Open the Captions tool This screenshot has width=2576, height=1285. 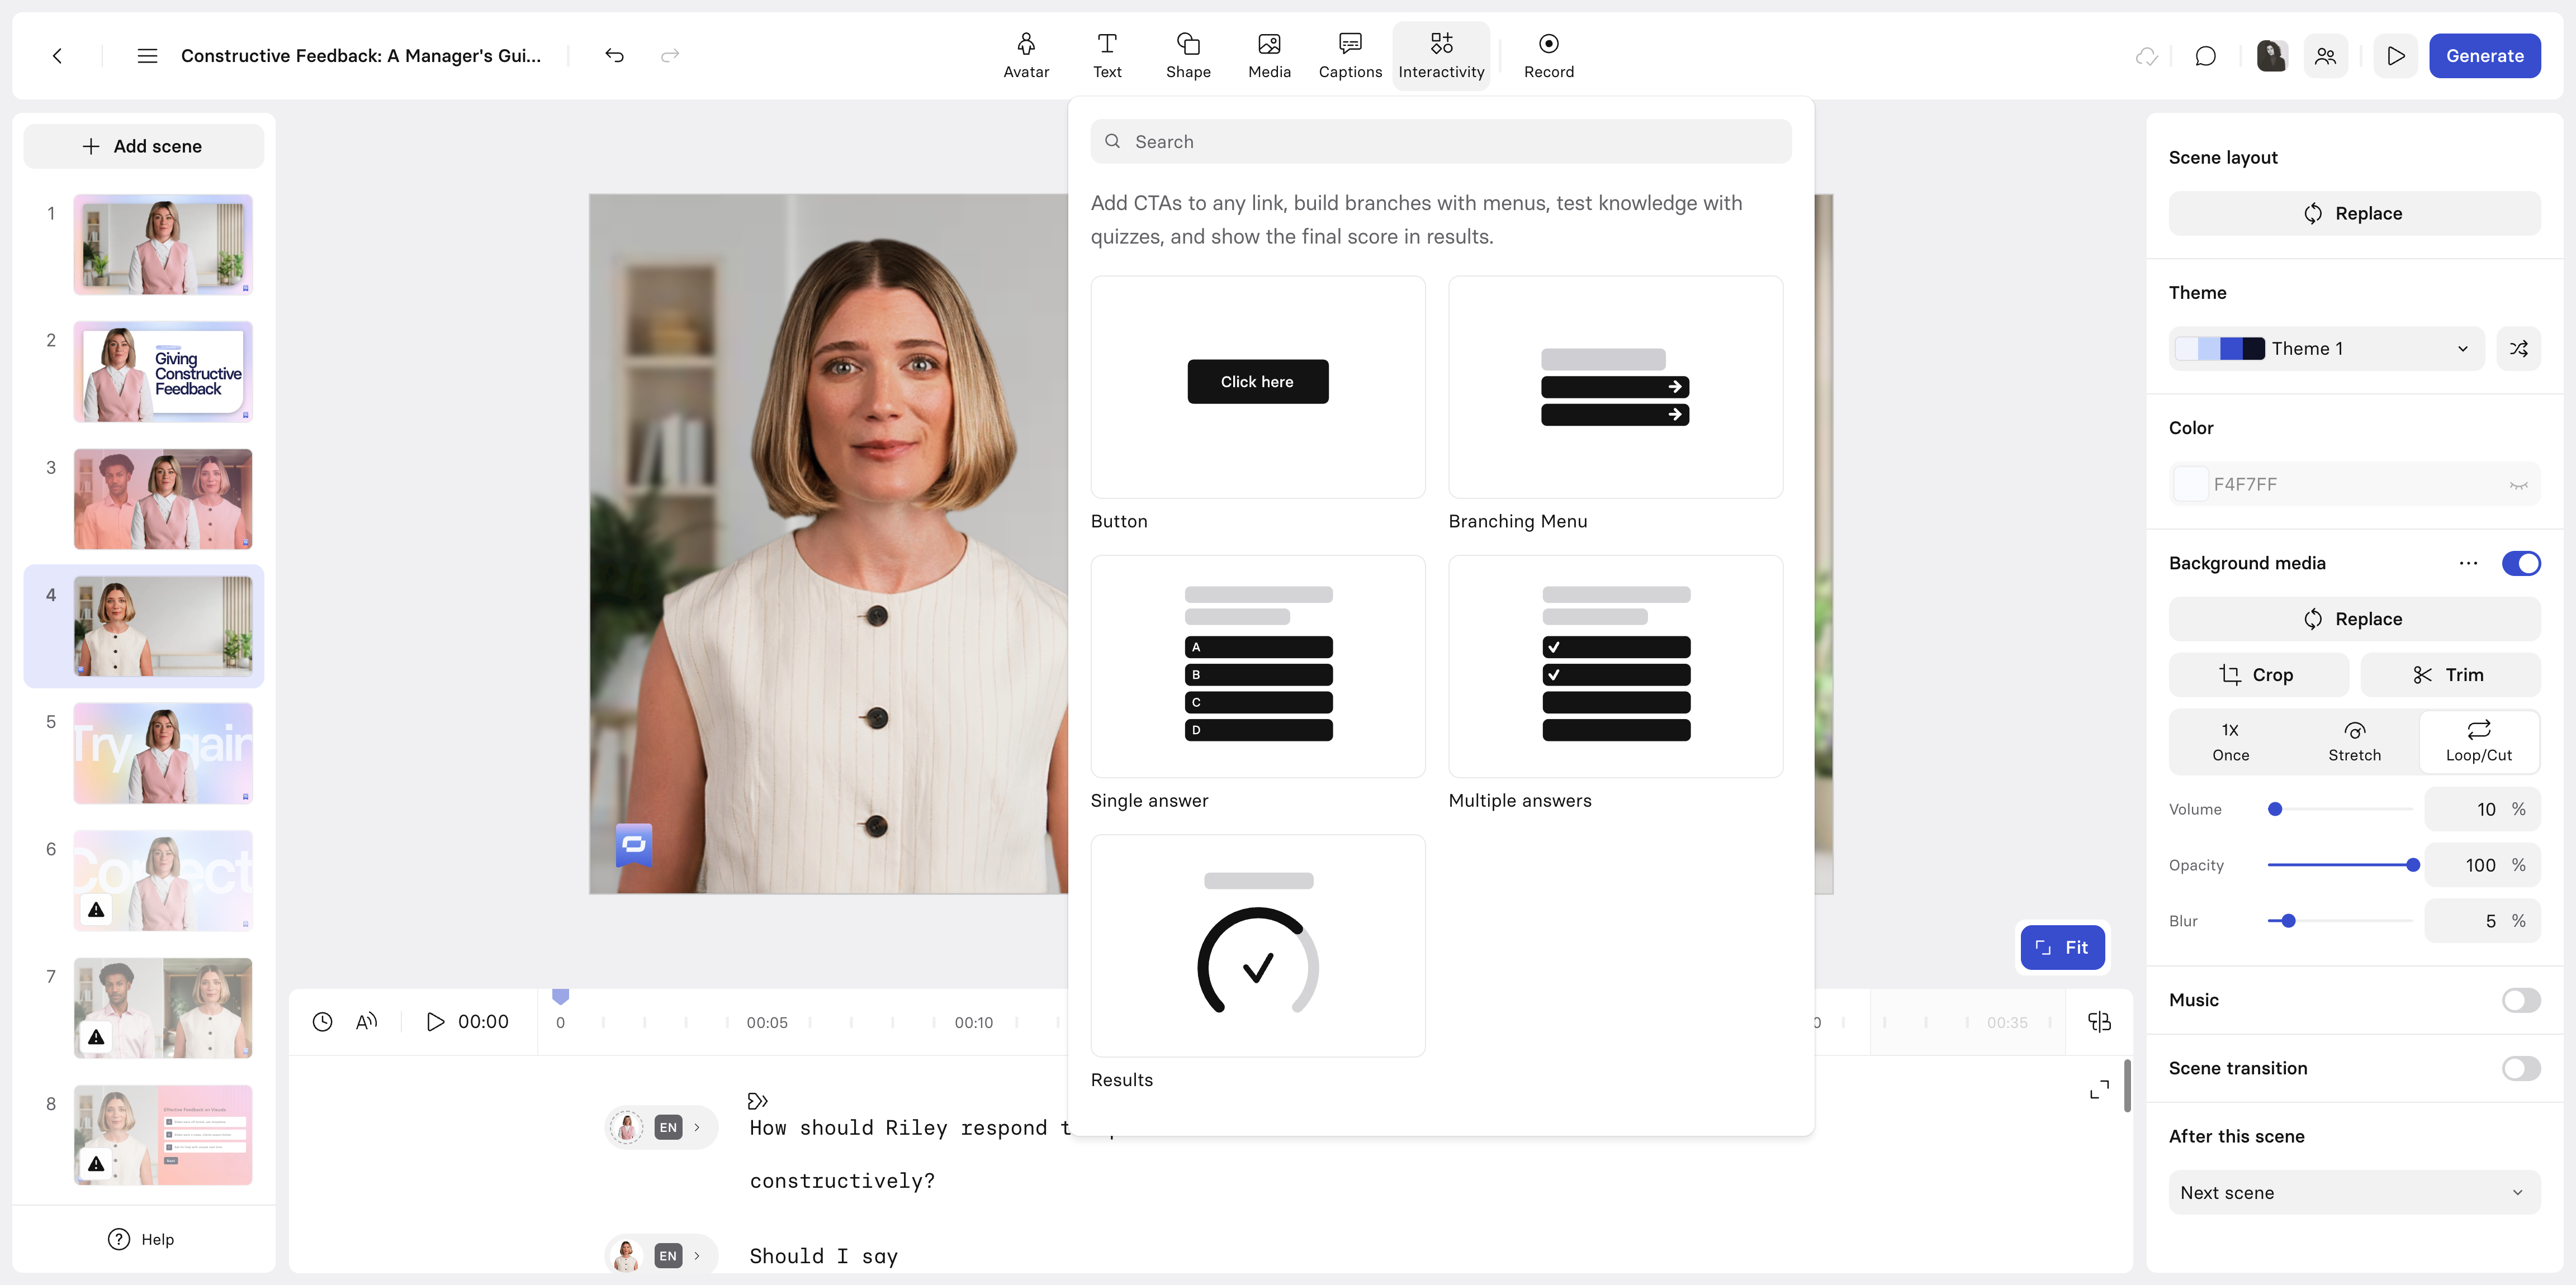[x=1350, y=55]
